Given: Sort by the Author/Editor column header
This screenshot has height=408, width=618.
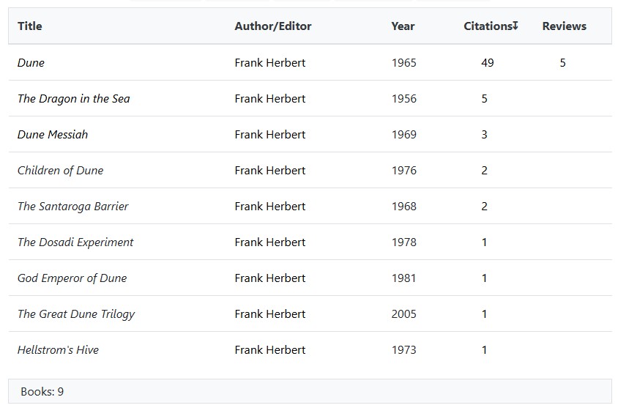Looking at the screenshot, I should click(273, 26).
